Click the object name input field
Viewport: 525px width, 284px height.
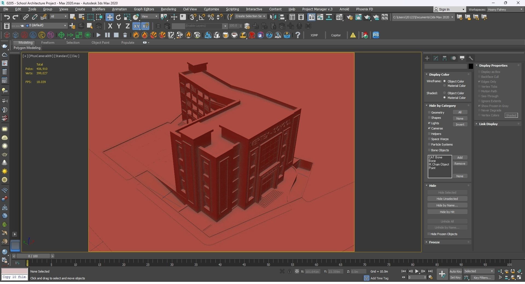[x=446, y=66]
